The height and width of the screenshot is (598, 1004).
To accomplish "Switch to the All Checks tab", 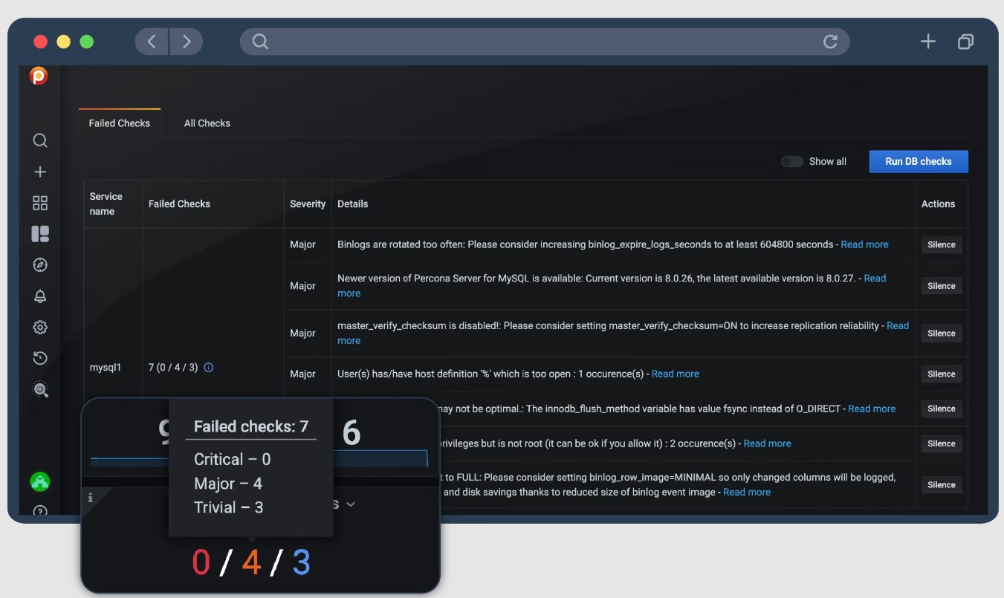I will pos(207,123).
